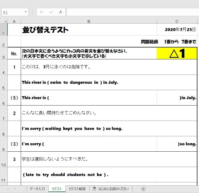Select row 3 header
This screenshot has height=193, width=199.
click(3, 53)
